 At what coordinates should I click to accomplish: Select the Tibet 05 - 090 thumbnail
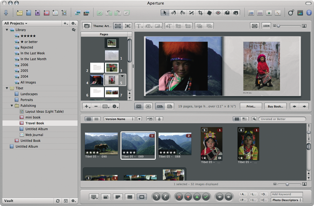click(x=101, y=144)
